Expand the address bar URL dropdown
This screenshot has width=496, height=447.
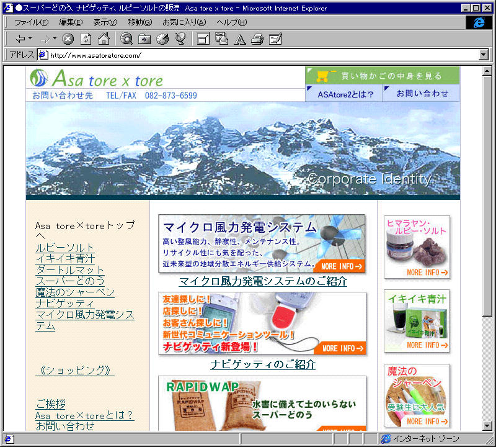(483, 55)
